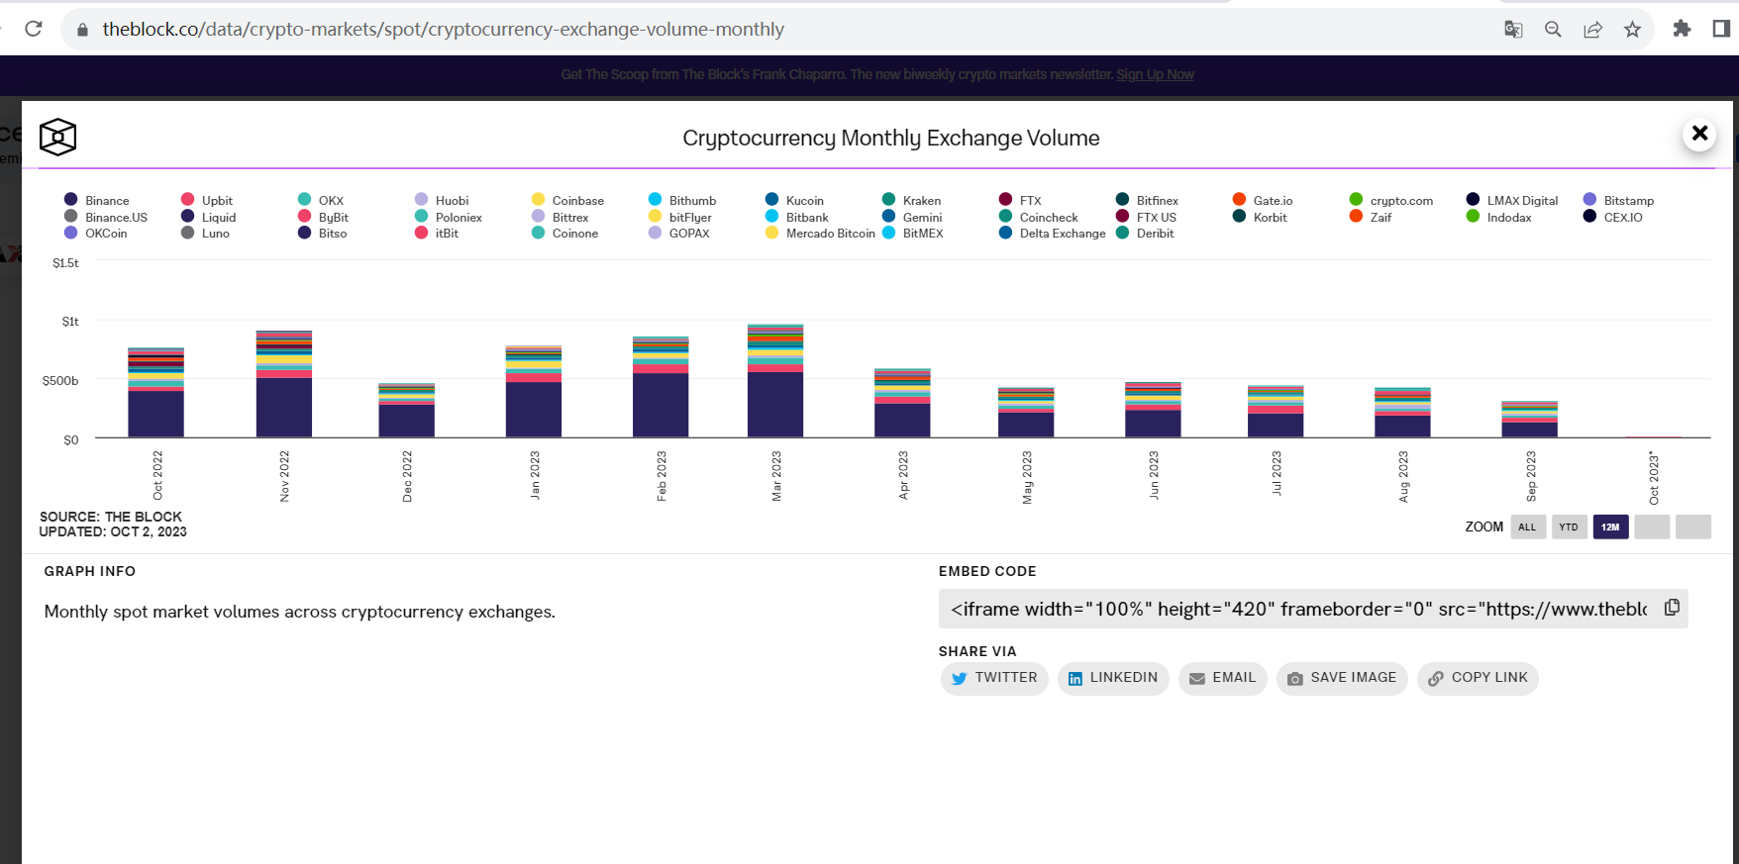Toggle Binance.US series in legend

[106, 217]
